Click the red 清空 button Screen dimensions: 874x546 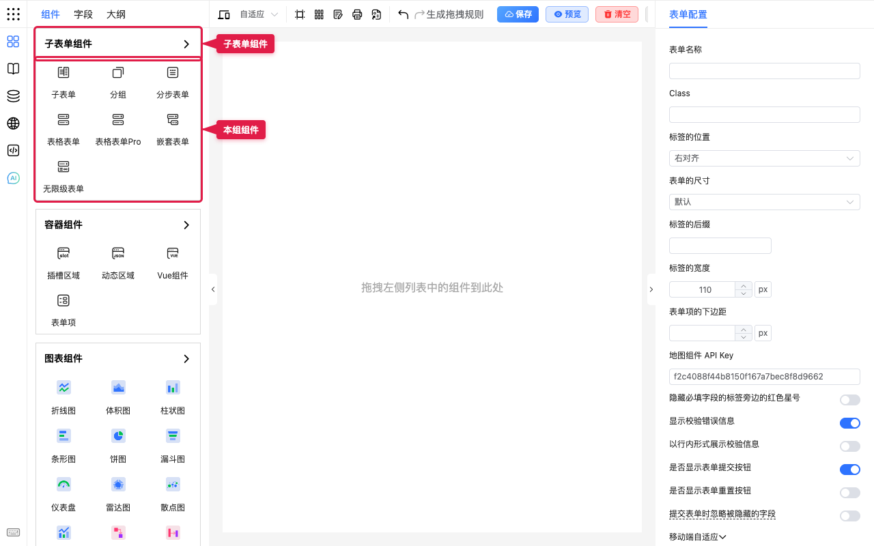coord(617,14)
